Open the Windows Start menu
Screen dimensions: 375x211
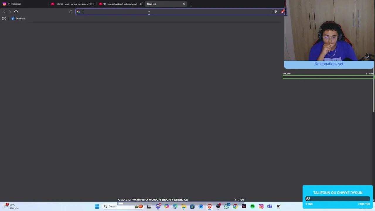(97, 206)
